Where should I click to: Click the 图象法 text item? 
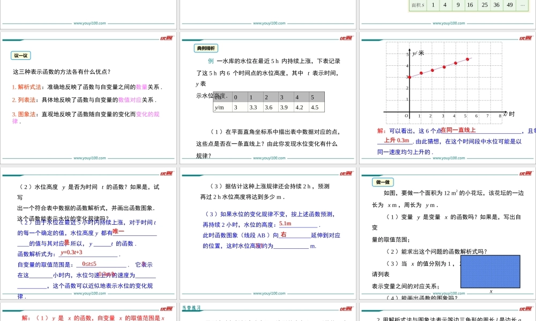click(x=24, y=114)
